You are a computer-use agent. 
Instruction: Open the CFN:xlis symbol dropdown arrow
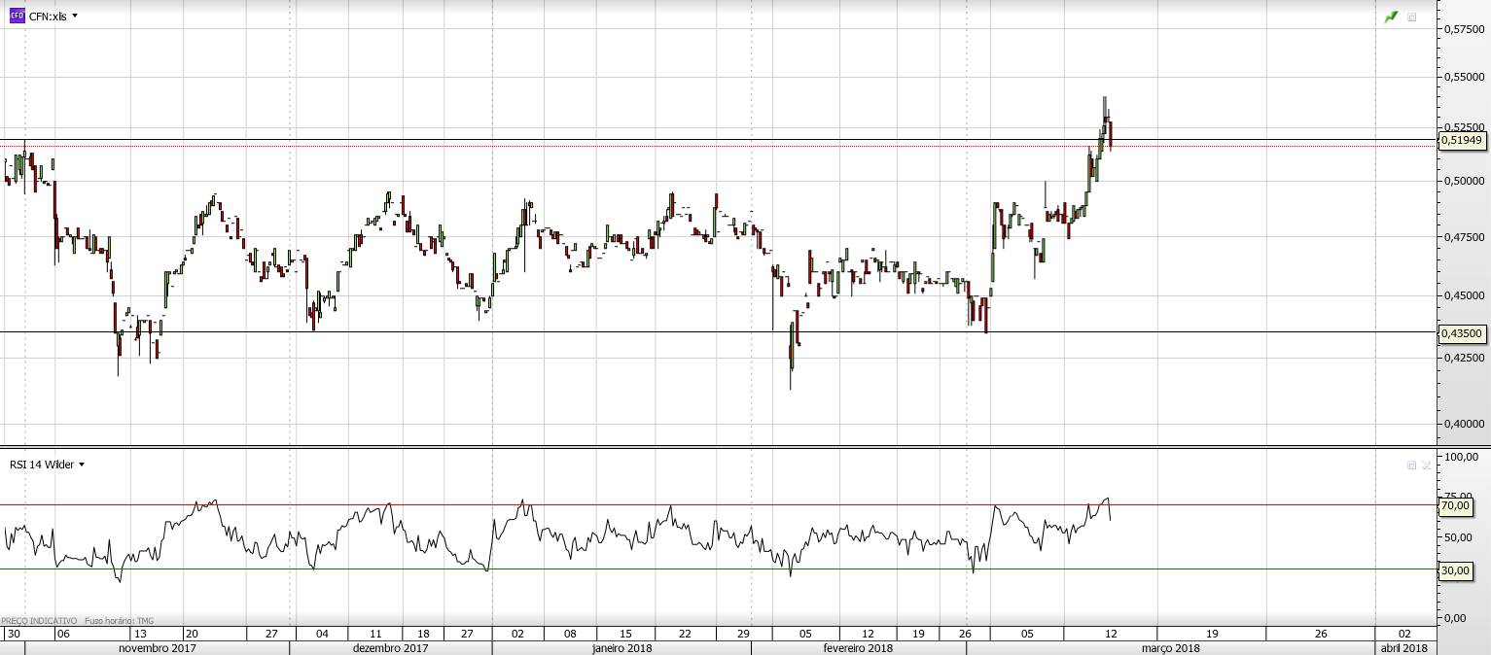click(x=75, y=17)
